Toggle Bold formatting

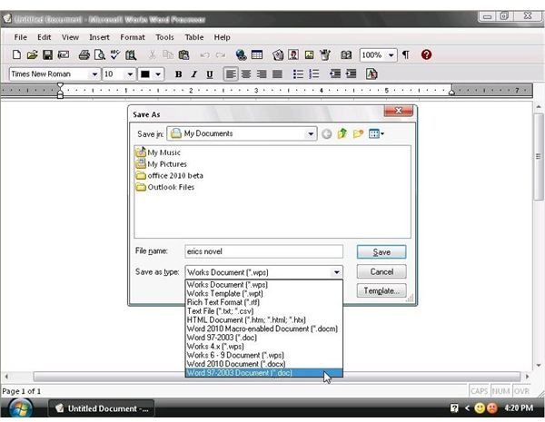(178, 74)
